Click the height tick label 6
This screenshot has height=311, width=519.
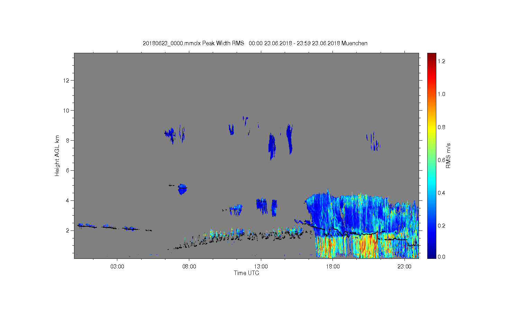[68, 170]
